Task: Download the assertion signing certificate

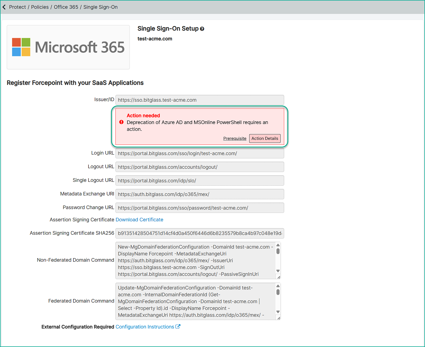Action: [139, 220]
